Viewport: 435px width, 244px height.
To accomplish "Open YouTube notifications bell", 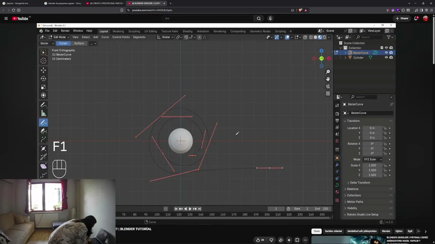I will click(416, 18).
